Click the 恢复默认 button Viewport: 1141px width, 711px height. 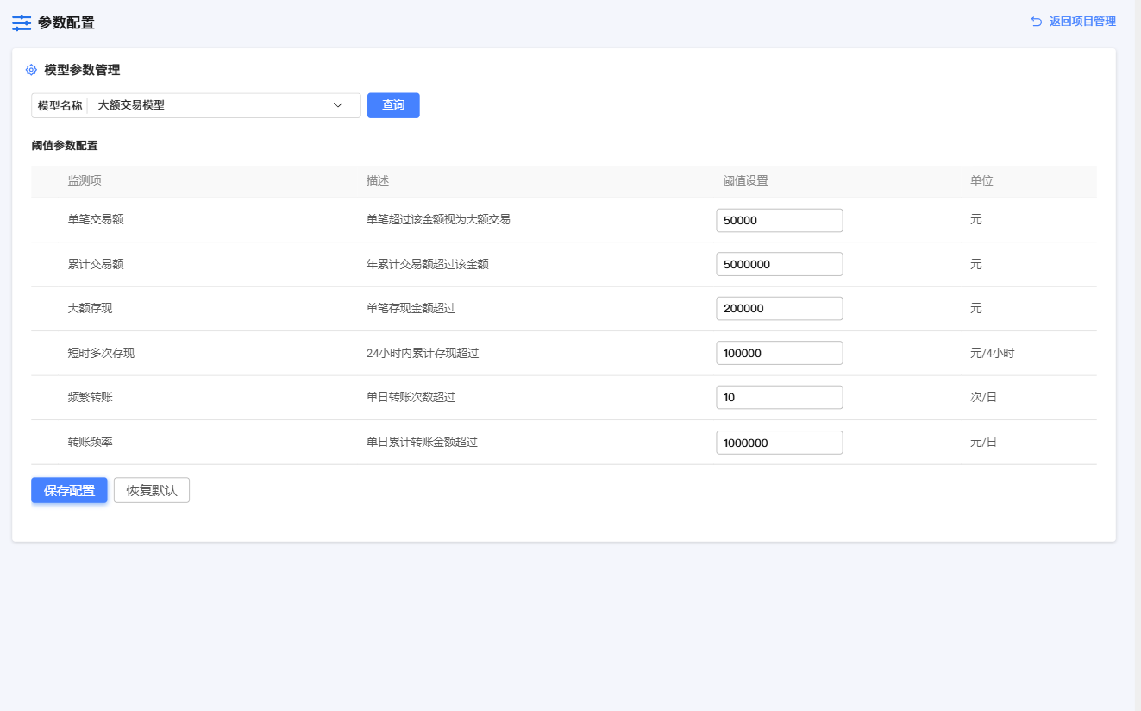[152, 490]
